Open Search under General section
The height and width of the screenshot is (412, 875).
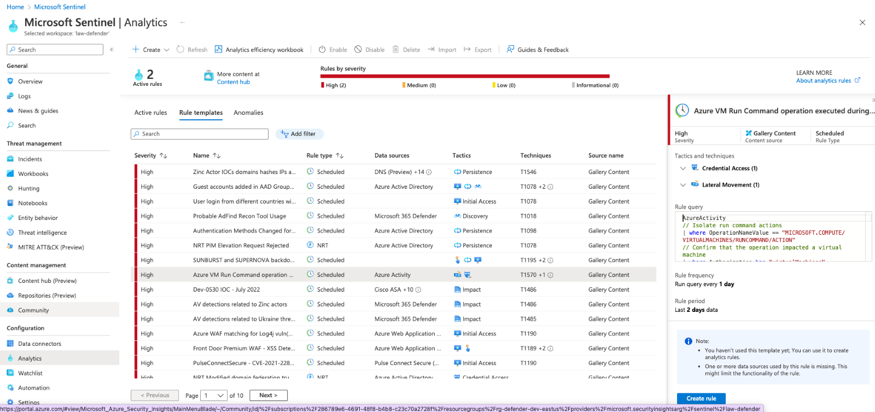click(26, 126)
